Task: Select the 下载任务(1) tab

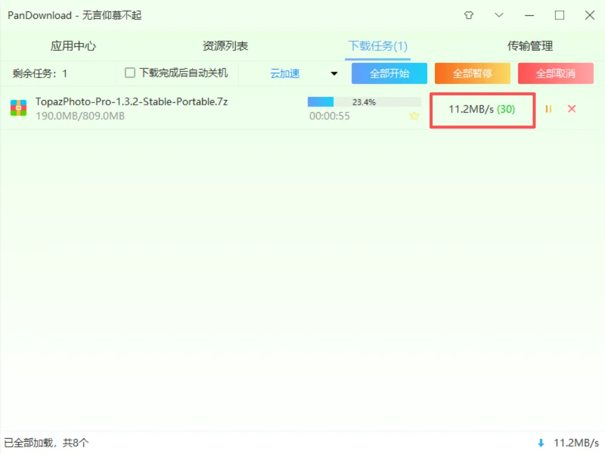Action: [378, 46]
